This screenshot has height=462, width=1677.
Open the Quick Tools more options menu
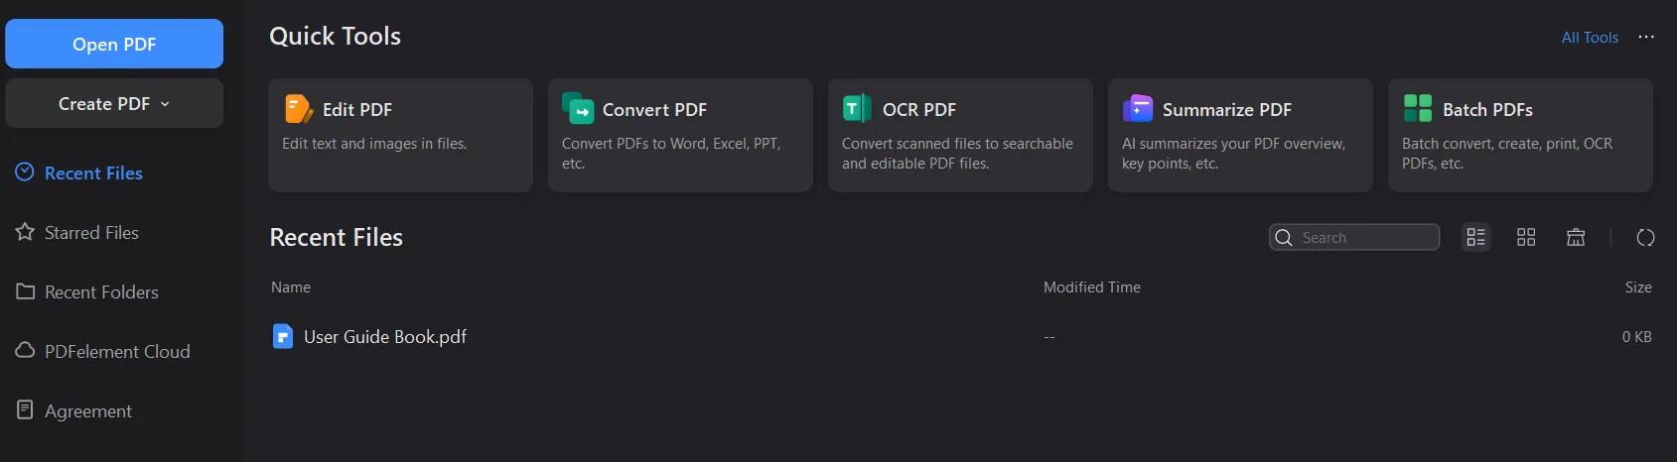1646,38
